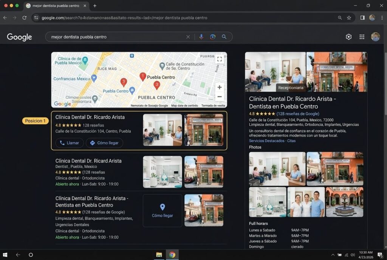
Task: Reload the current page
Action: [25, 18]
